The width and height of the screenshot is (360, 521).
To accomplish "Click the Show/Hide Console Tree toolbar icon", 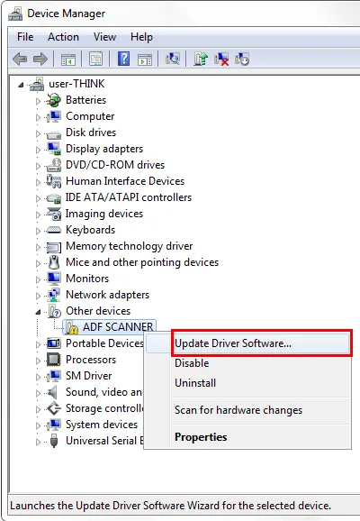I will 68,59.
